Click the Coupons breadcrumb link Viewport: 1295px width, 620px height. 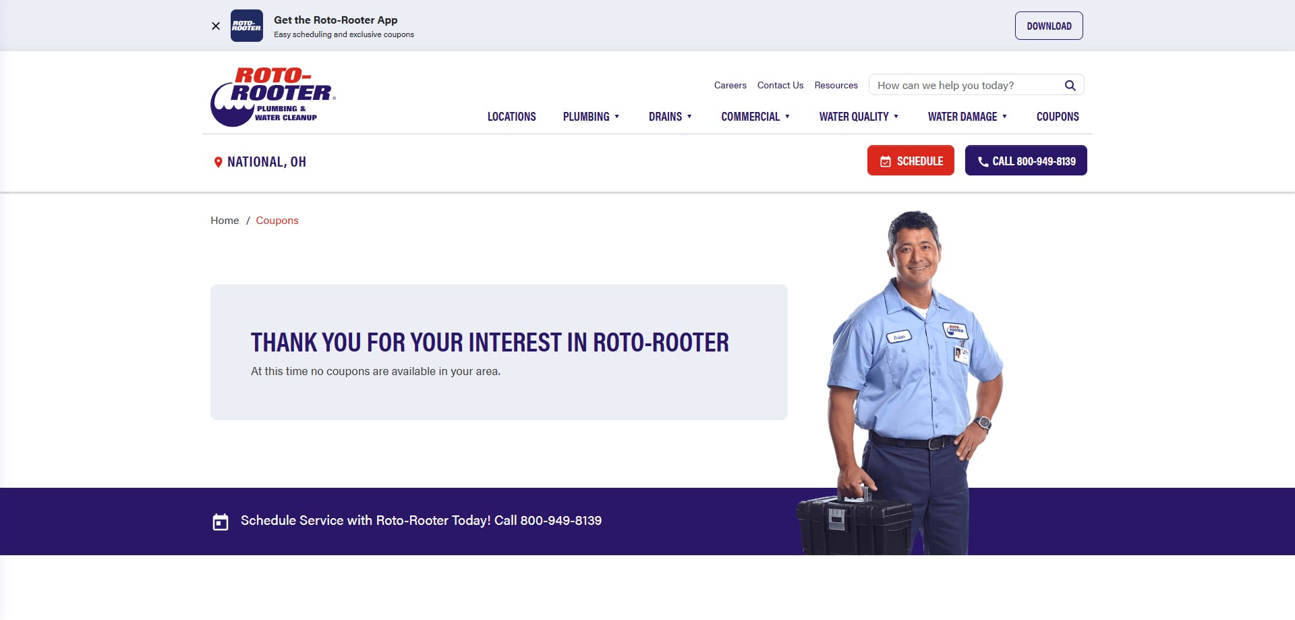(277, 221)
